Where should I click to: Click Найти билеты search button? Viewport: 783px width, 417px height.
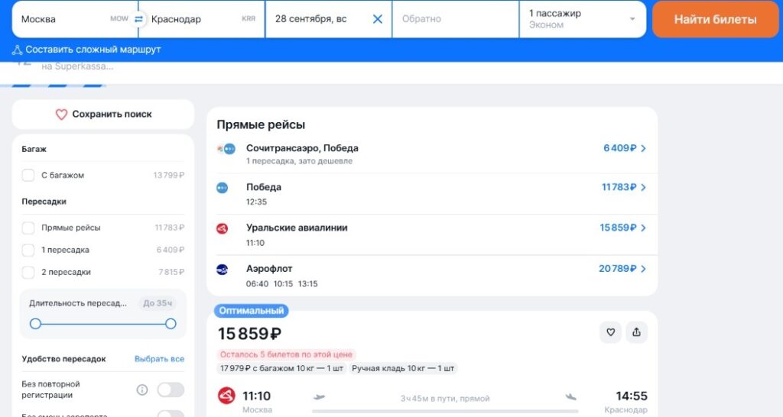(x=715, y=19)
